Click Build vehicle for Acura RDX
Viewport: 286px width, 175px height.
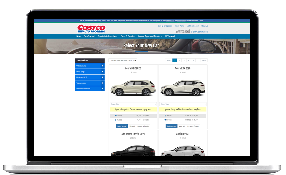point(172,126)
